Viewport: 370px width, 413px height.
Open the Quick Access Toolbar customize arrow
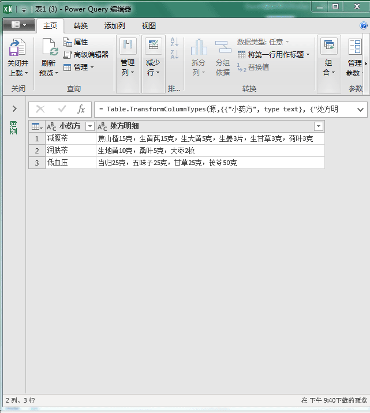tap(24, 10)
